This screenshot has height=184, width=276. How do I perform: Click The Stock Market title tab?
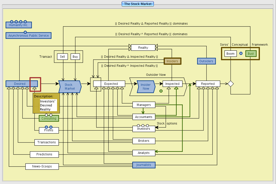[x=137, y=4]
